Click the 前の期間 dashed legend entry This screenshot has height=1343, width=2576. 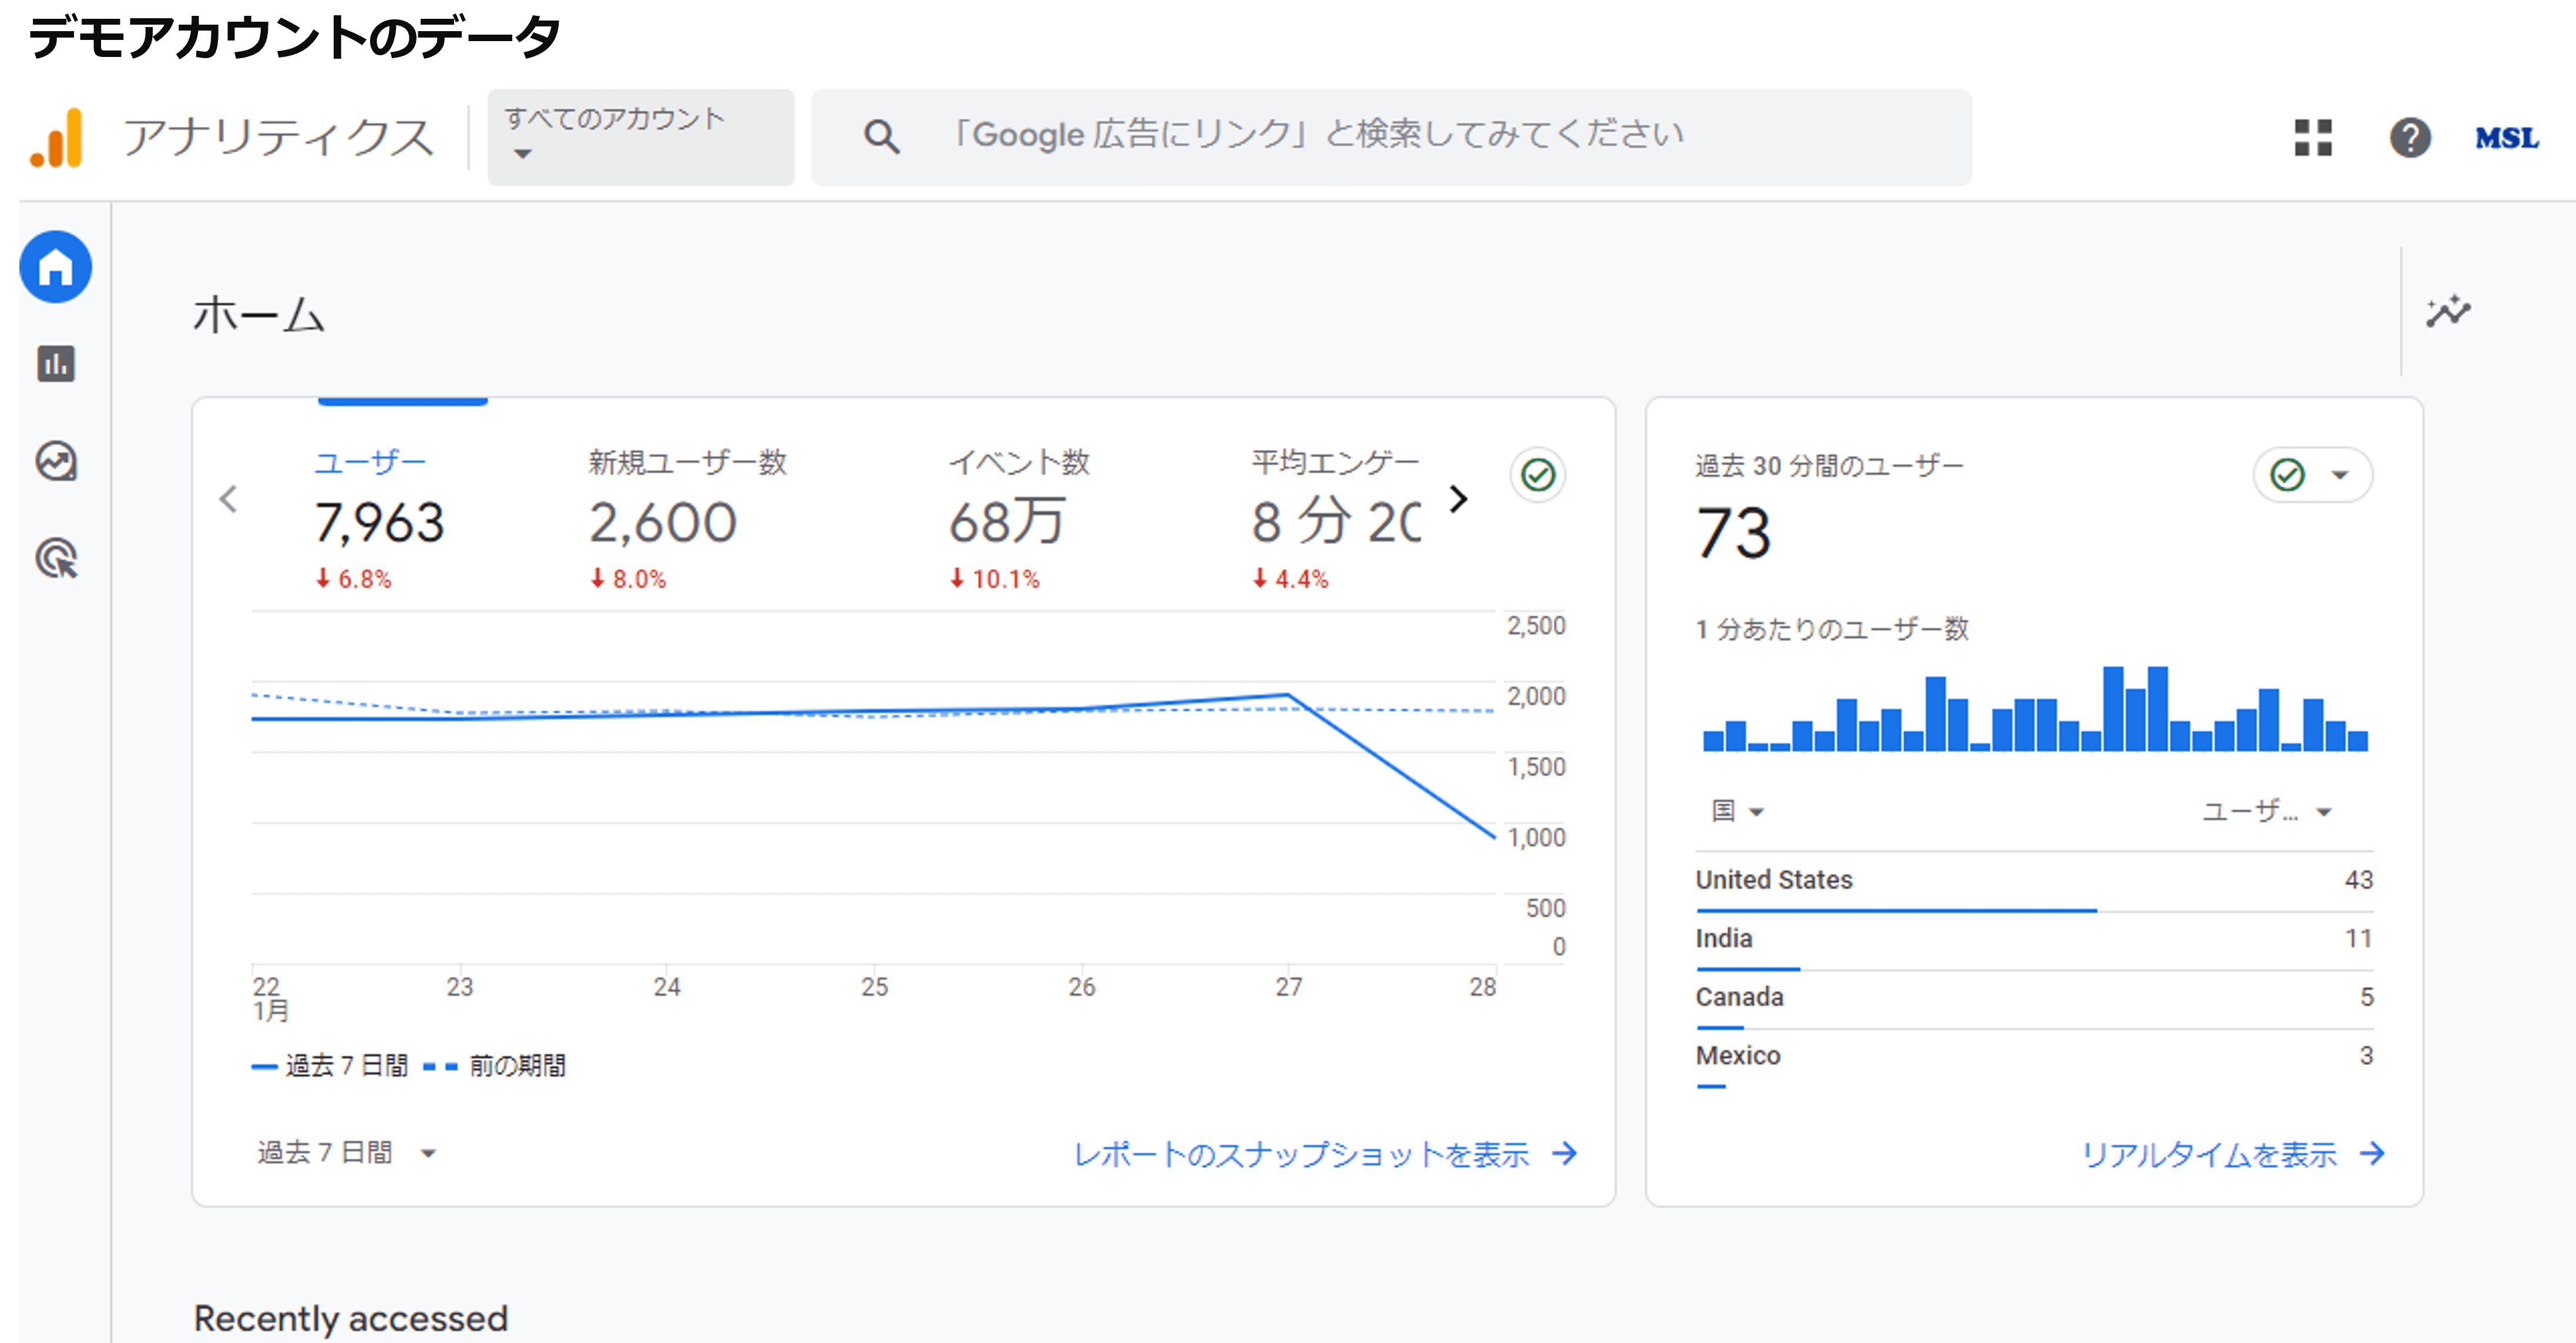[494, 1065]
